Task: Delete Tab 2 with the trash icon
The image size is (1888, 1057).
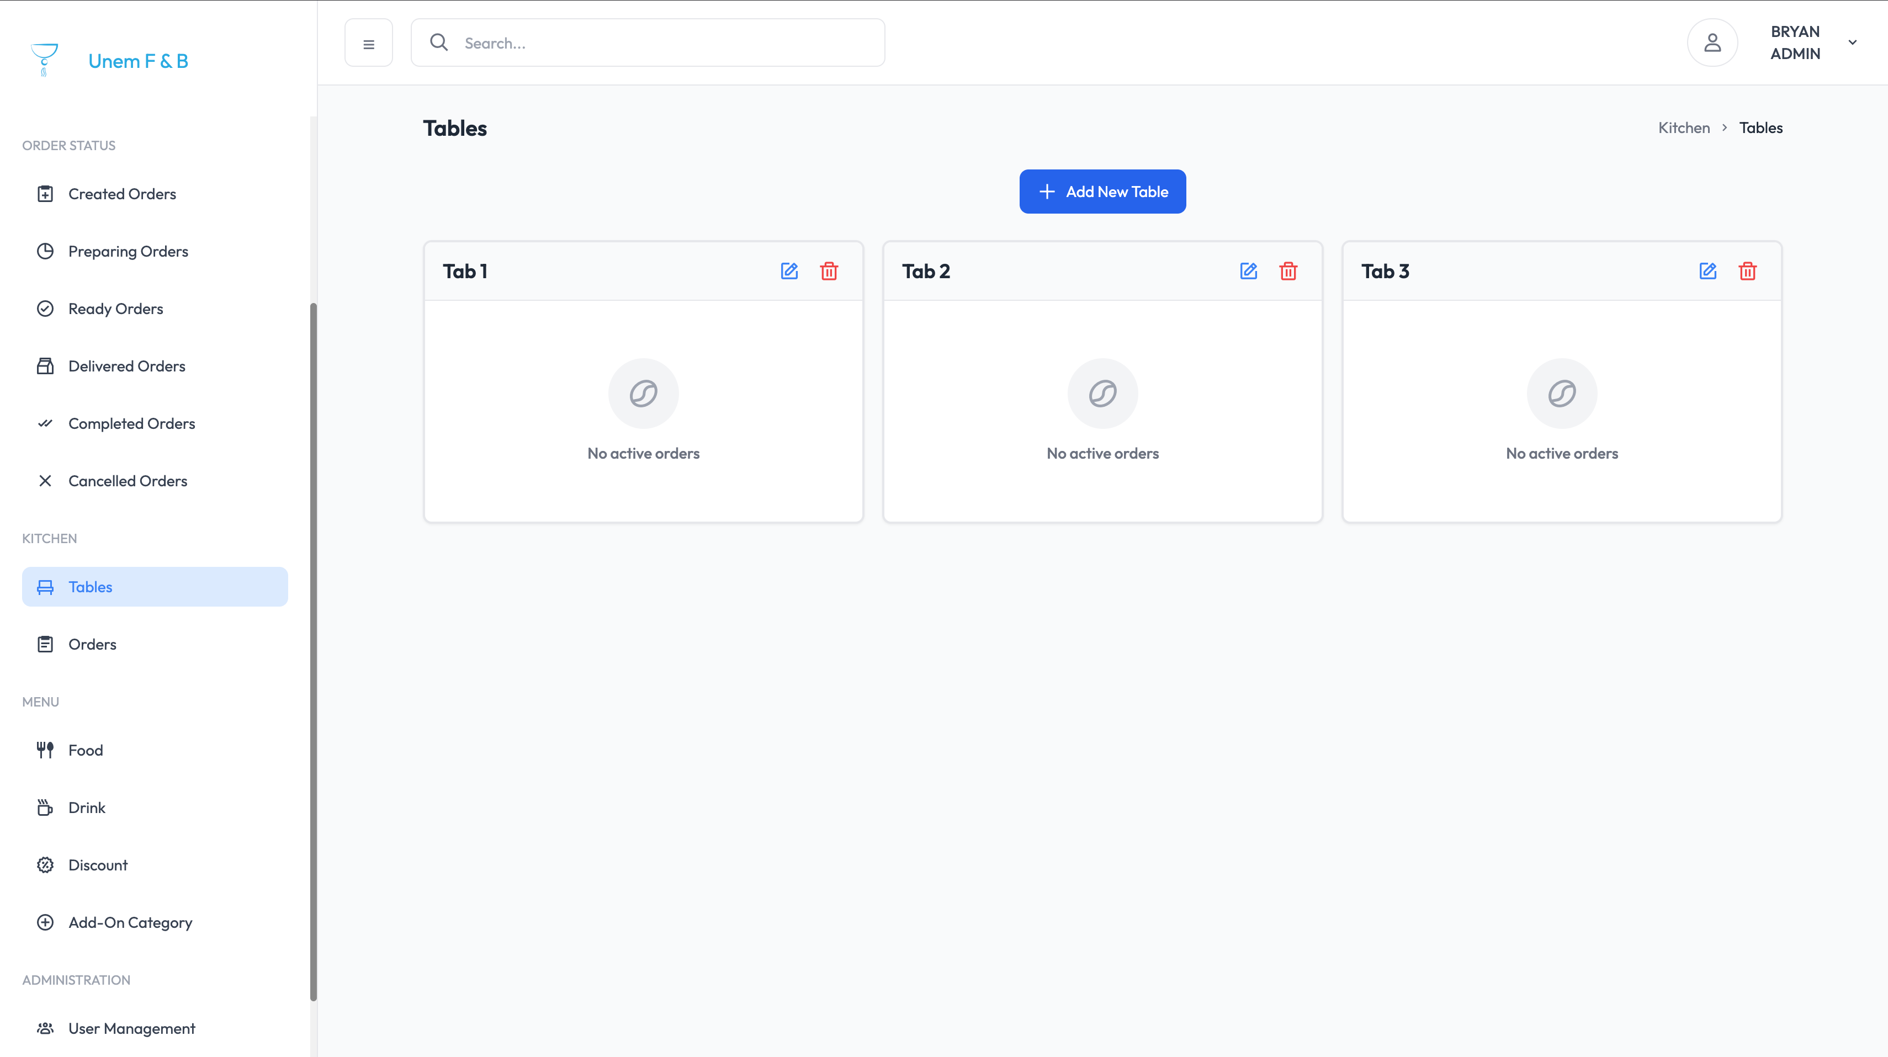Action: (1288, 271)
